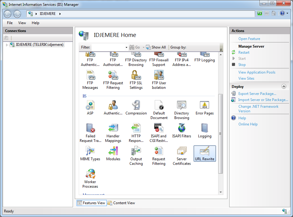The width and height of the screenshot is (293, 217).
Task: Click Online Help link
Action: [248, 124]
